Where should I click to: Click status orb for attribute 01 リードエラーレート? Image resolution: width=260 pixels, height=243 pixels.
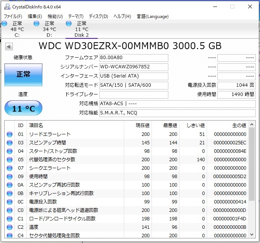coord(10,134)
